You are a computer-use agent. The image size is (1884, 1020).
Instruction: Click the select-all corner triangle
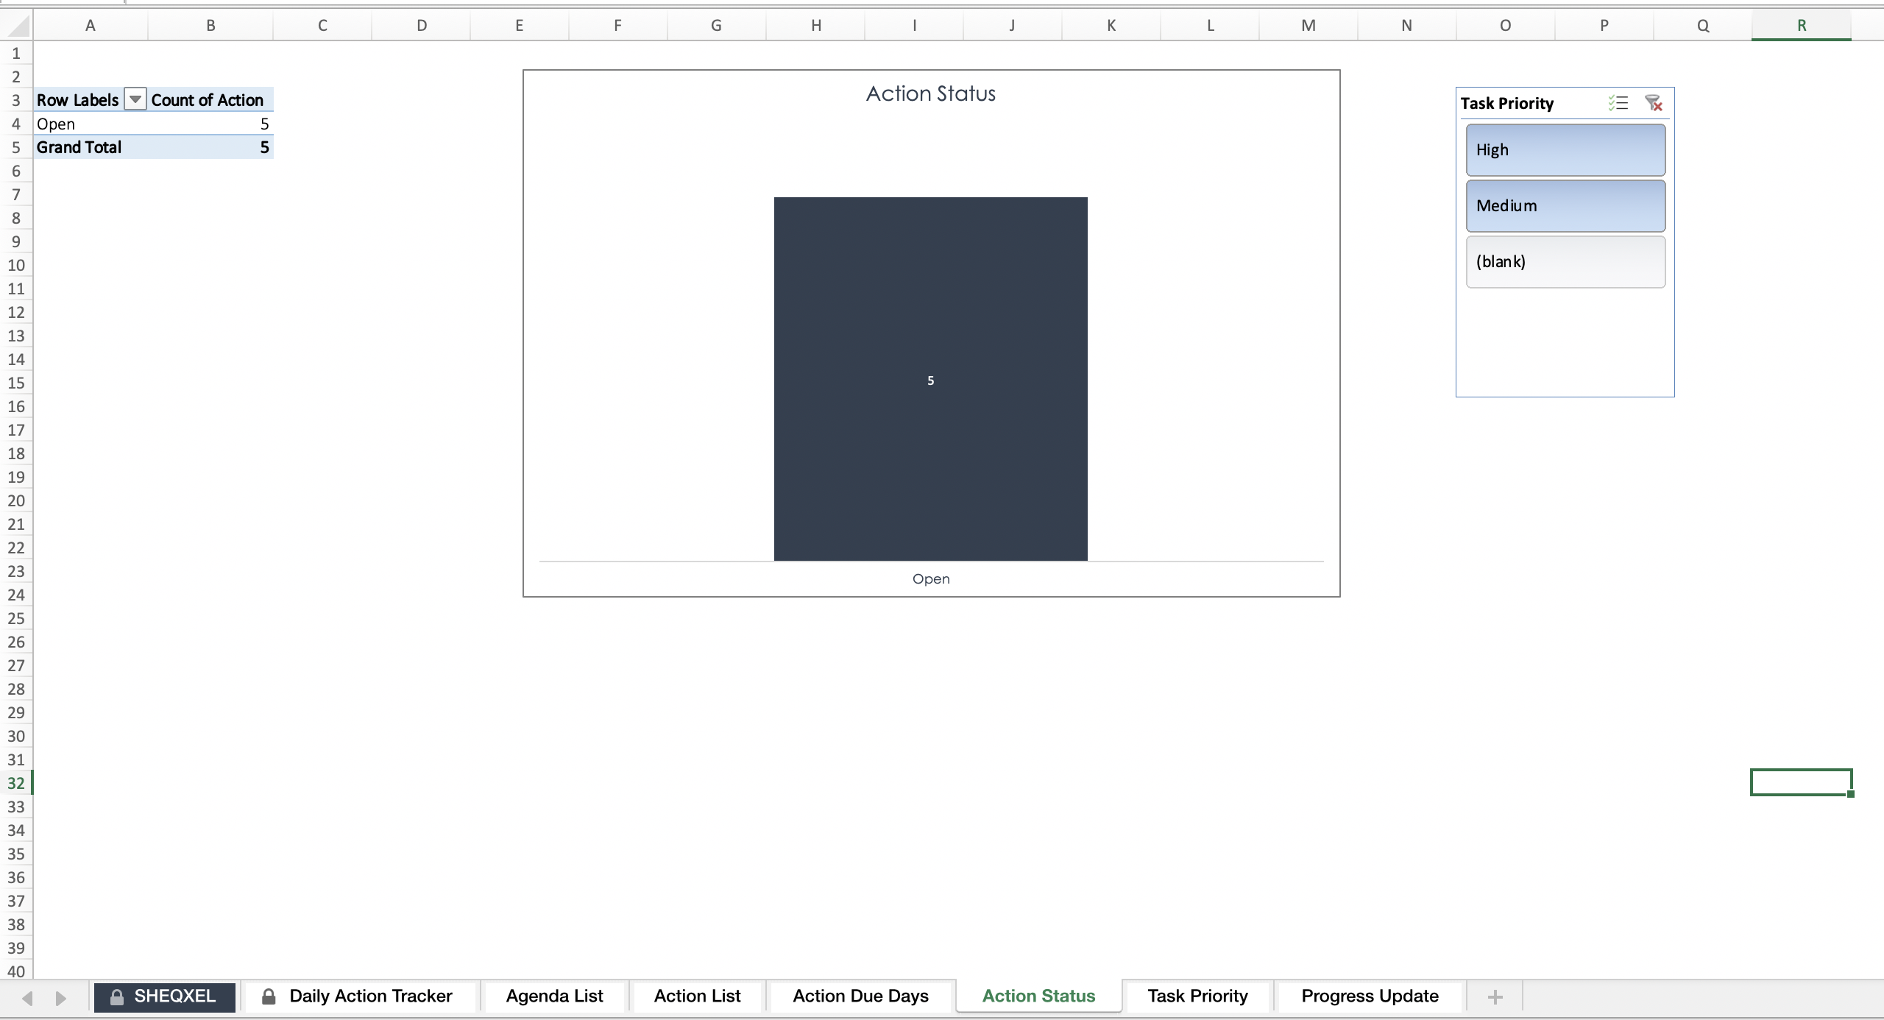coord(19,26)
